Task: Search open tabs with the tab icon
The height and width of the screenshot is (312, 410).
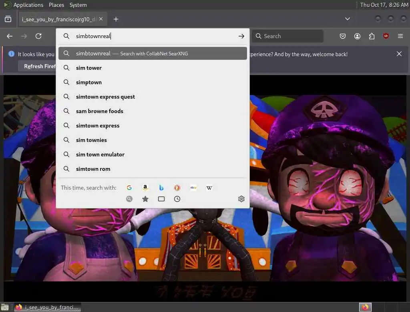Action: pyautogui.click(x=161, y=199)
